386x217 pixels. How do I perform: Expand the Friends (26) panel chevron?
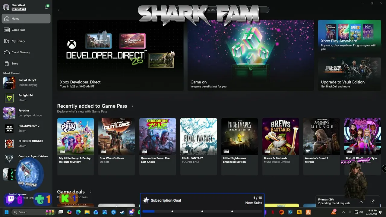click(x=361, y=202)
